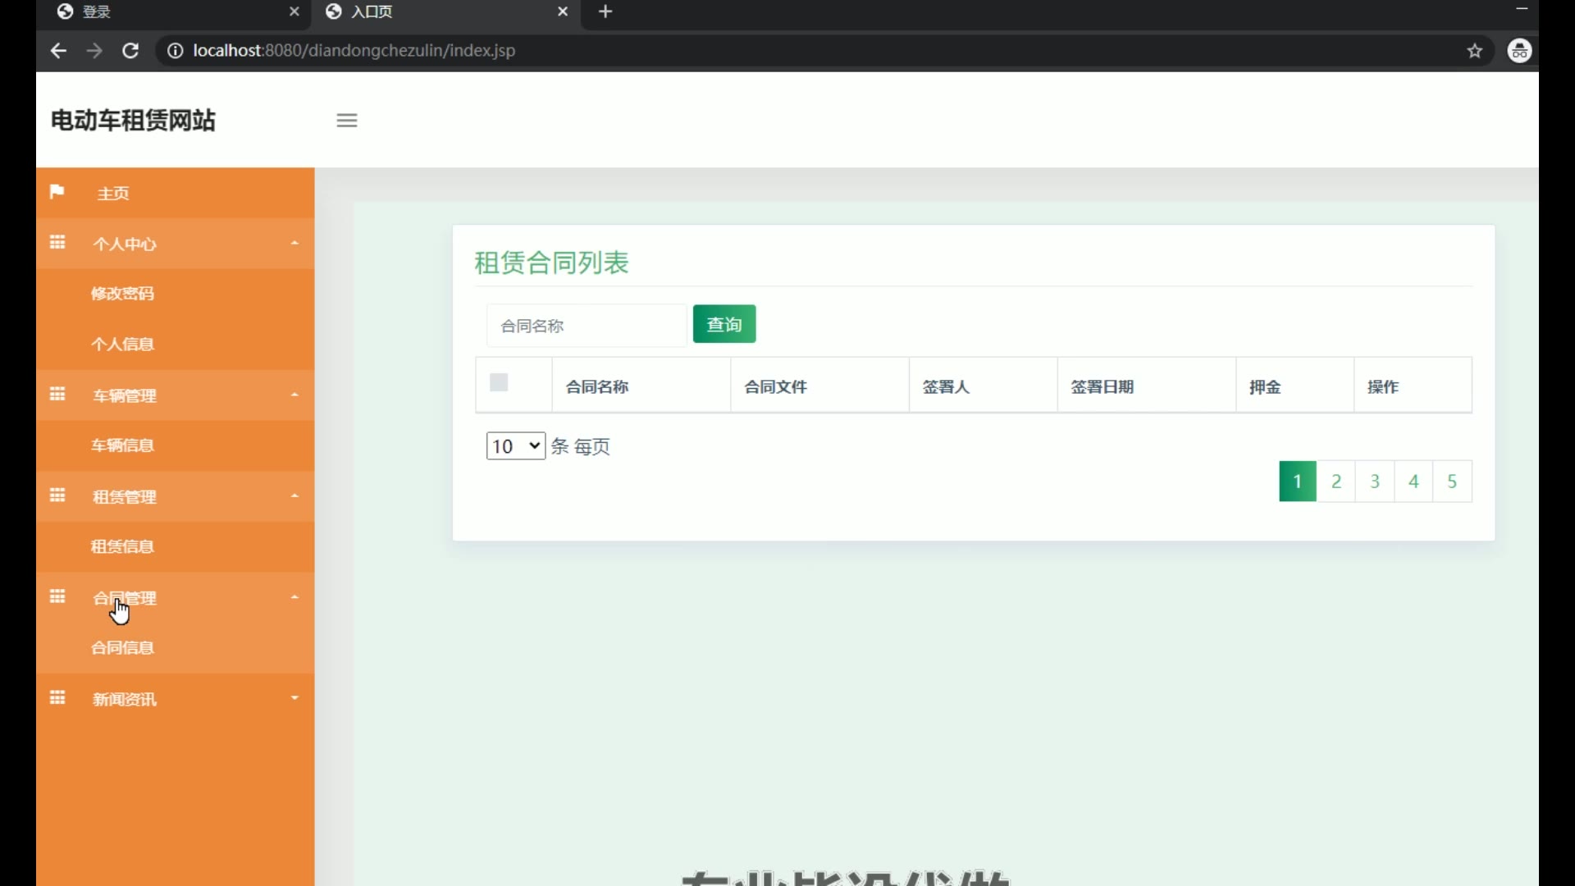Go back using the browser back arrow

(x=57, y=51)
